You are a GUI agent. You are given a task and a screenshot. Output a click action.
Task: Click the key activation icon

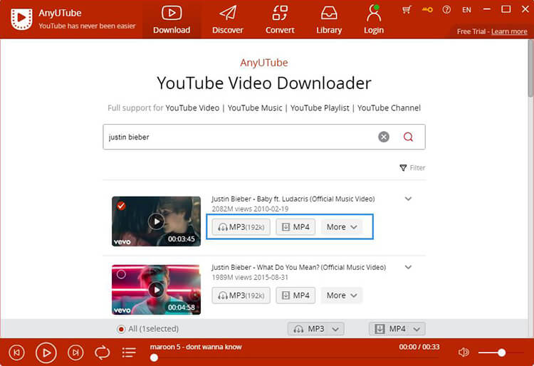tap(427, 9)
